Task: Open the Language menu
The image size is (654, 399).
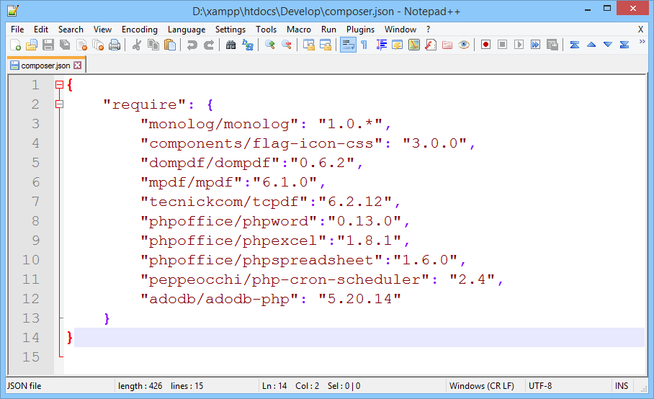Action: coord(187,30)
